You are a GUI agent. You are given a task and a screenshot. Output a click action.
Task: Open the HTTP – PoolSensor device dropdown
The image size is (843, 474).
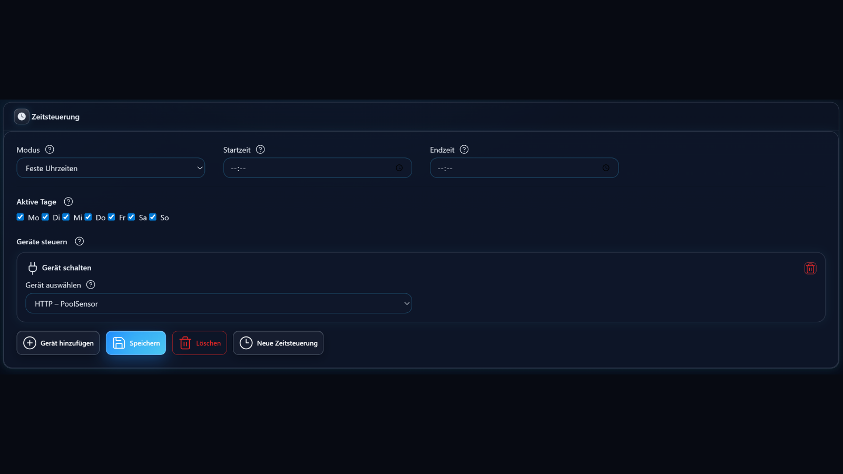click(219, 303)
